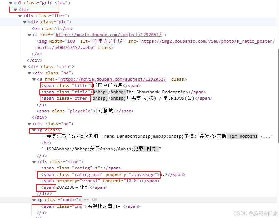
Task: Collapse the div class="pic" node
Action: [x=25, y=22]
